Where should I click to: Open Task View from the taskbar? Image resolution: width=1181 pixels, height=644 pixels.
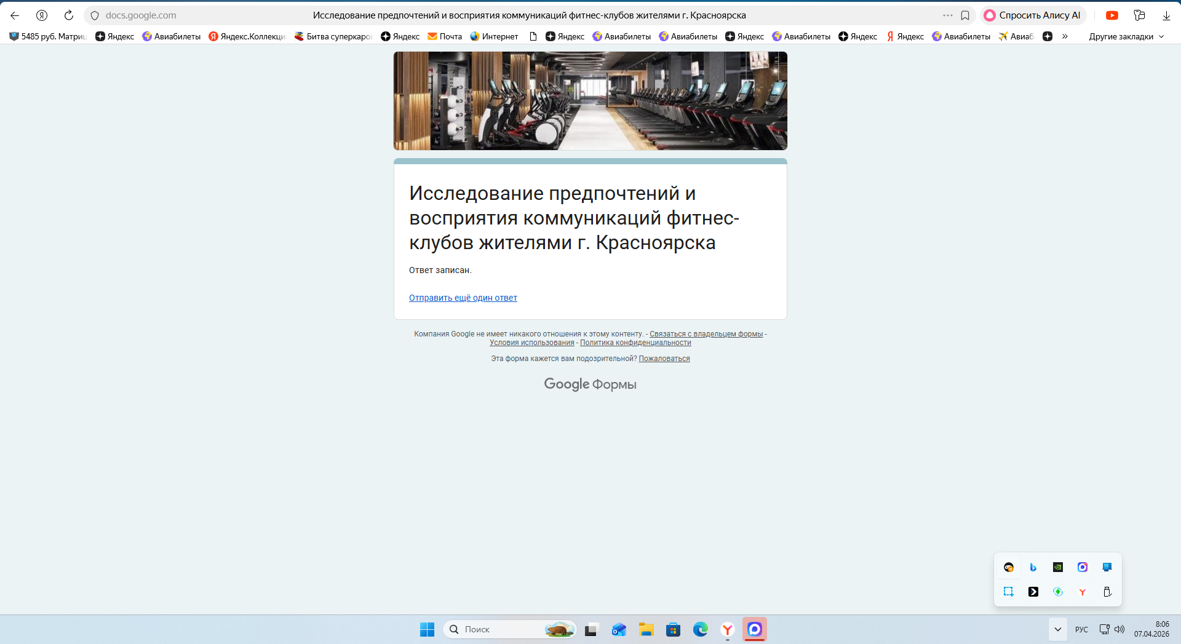591,629
